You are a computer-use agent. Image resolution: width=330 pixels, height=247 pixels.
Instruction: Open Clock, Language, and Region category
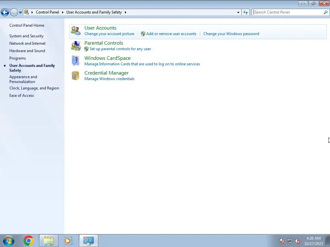pos(34,88)
